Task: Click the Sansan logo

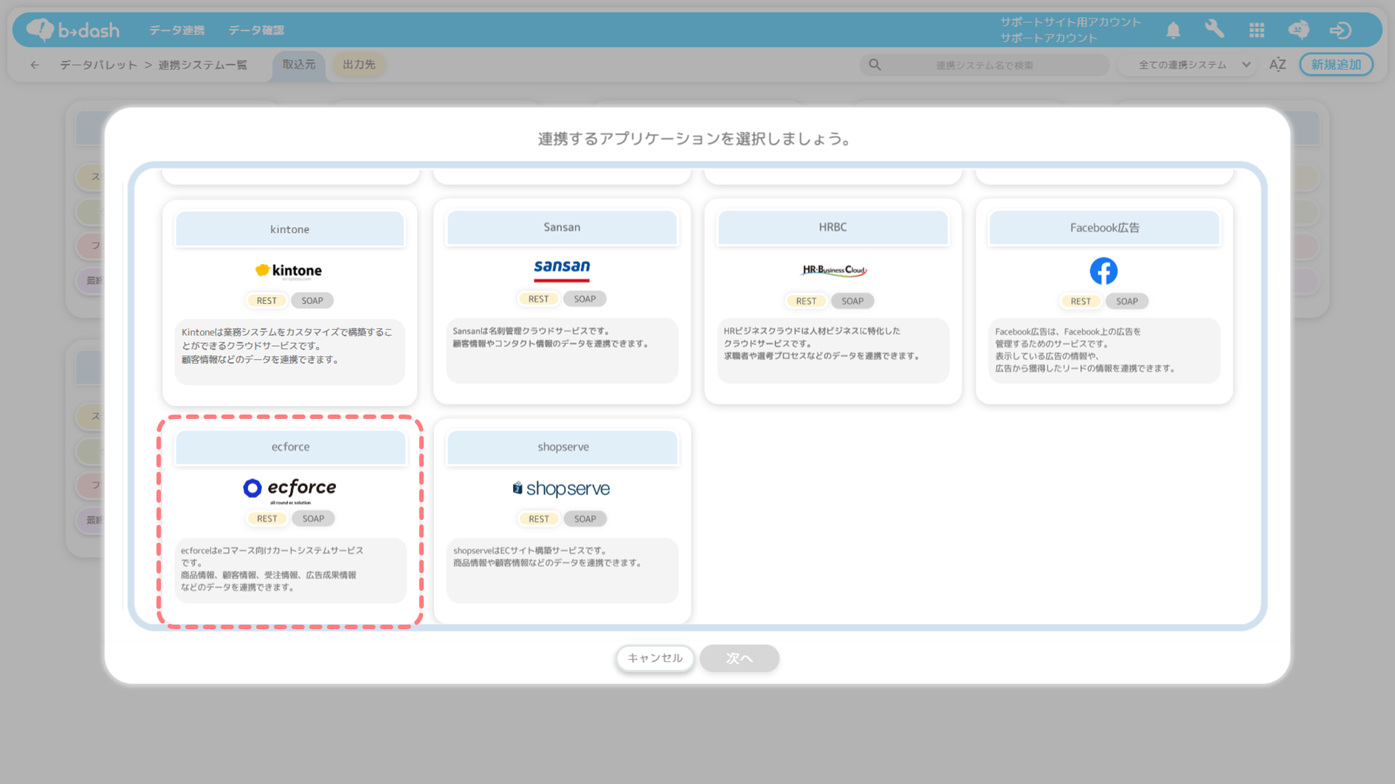Action: [x=562, y=270]
